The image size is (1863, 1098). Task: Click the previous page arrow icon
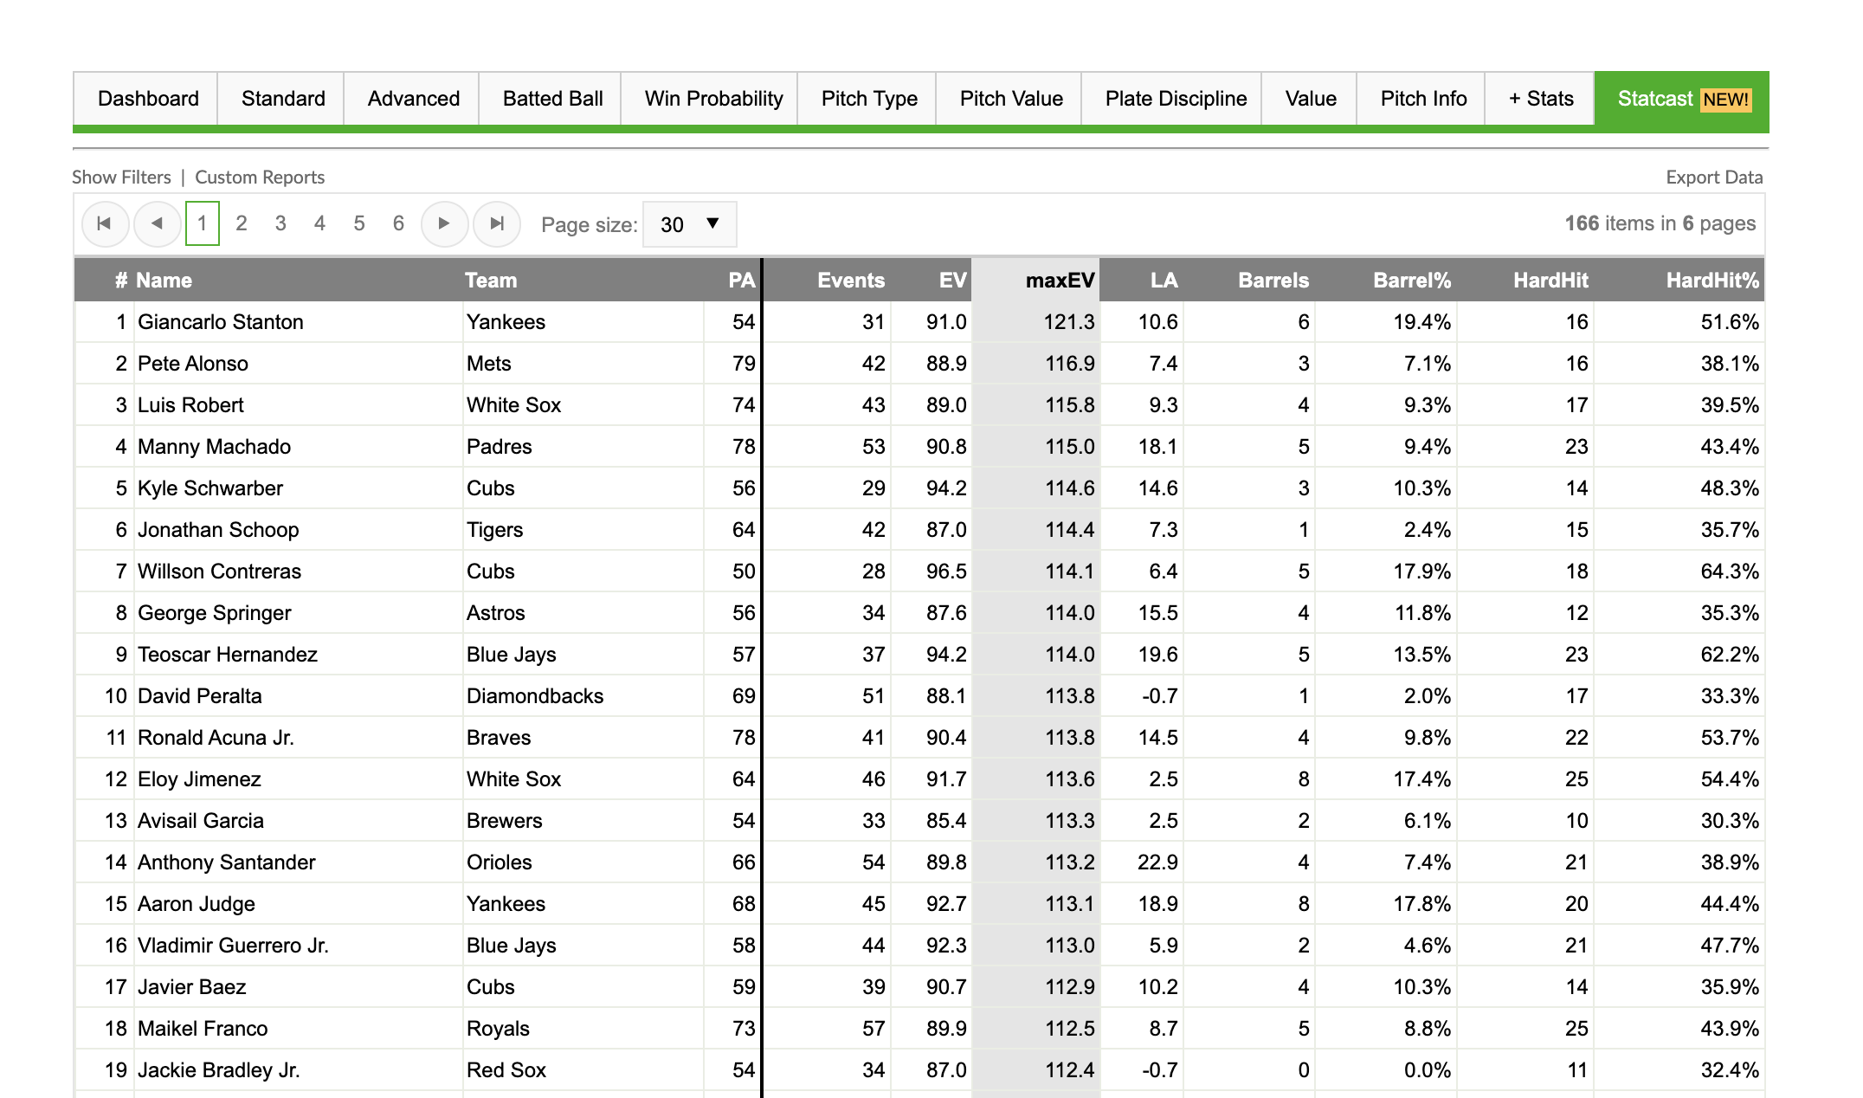pos(156,223)
